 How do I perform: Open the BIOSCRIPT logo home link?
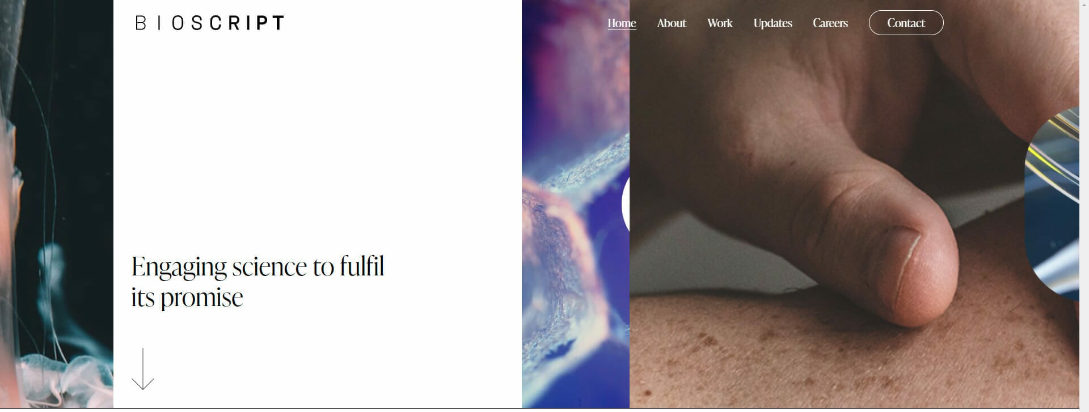(x=209, y=23)
